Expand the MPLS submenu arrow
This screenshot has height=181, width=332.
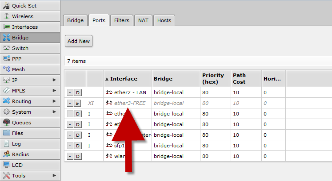[x=54, y=90]
